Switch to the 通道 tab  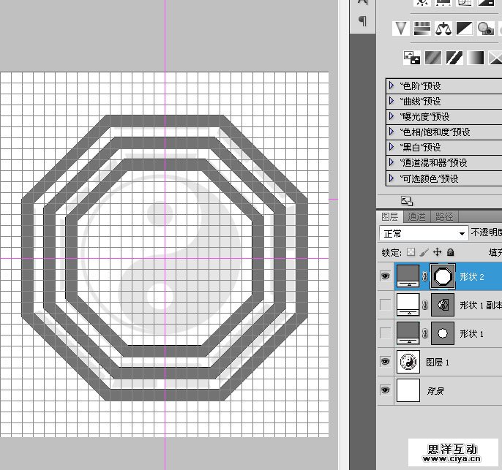point(416,216)
